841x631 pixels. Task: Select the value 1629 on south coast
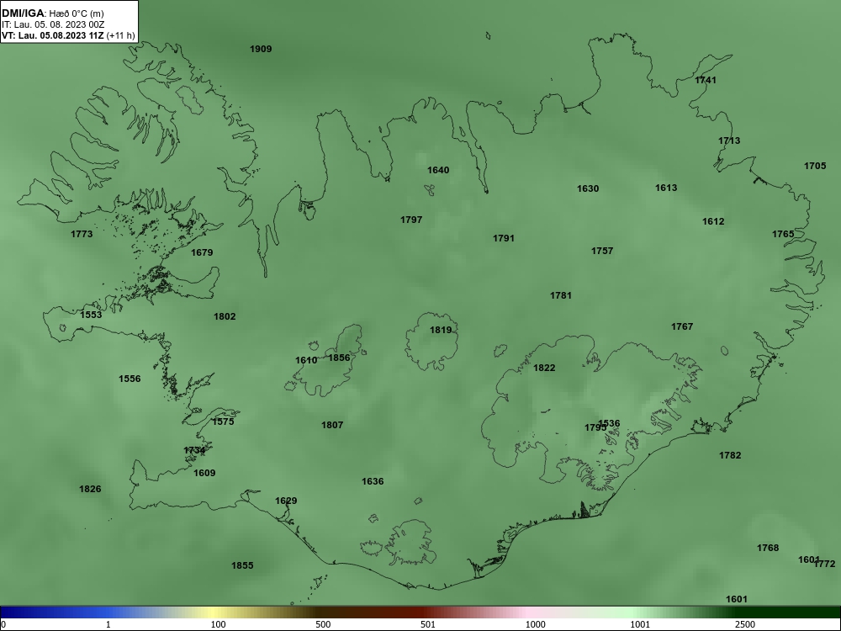(286, 501)
